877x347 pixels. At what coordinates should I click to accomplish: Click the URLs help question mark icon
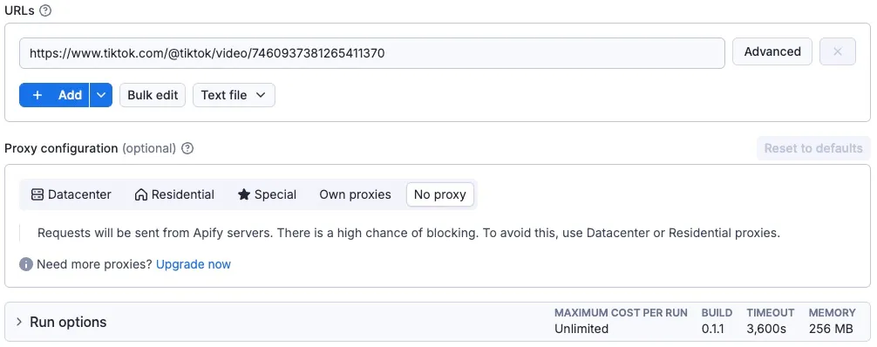click(46, 10)
